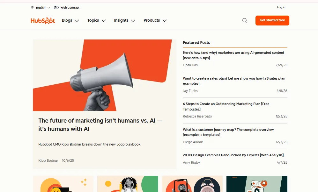
Task: Click the HubSpot logo
Action: tap(43, 20)
